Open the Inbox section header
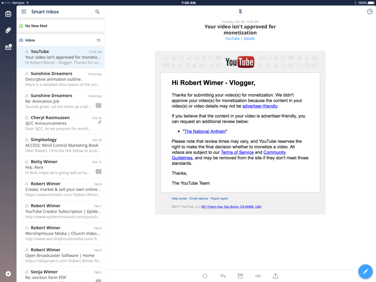 click(61, 40)
